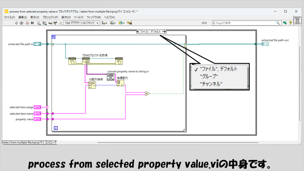Screen dimensions: 304x171
Task: Click the Run arrow in the toolbar
Action: click(17, 23)
